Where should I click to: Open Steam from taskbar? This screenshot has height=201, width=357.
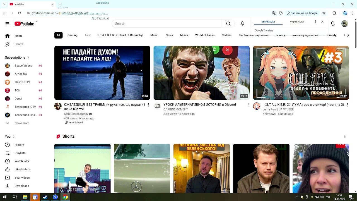pos(45,197)
